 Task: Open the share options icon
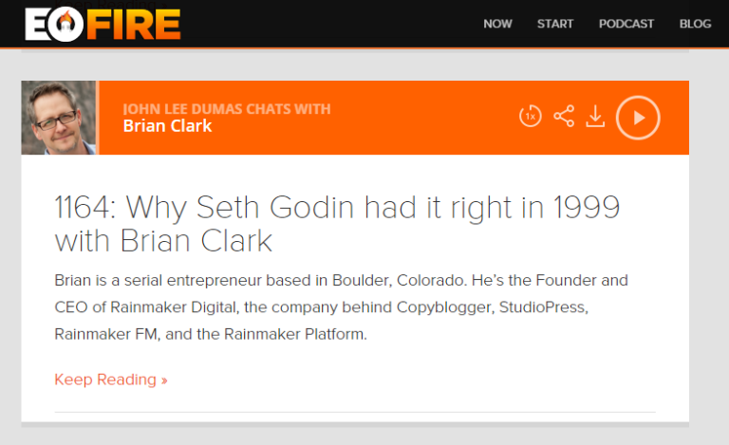point(564,117)
